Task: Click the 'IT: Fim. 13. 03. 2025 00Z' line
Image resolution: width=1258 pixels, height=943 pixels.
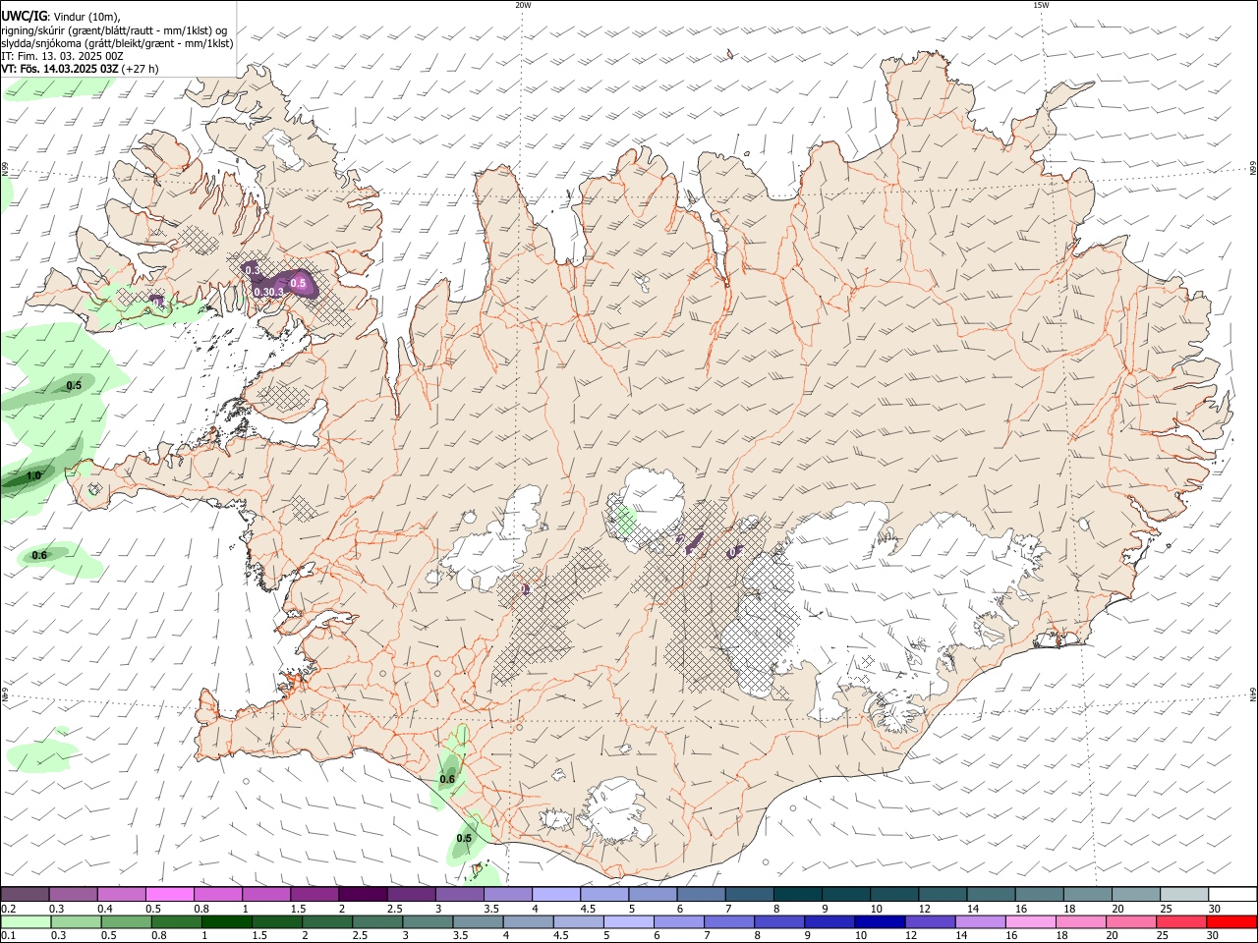Action: (62, 56)
